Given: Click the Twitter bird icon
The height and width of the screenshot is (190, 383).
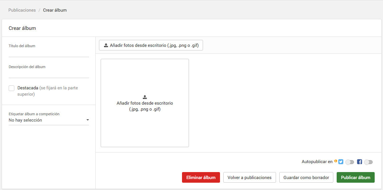Looking at the screenshot, I should pos(341,162).
